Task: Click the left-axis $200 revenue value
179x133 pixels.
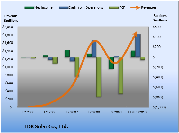Action: pos(9,99)
